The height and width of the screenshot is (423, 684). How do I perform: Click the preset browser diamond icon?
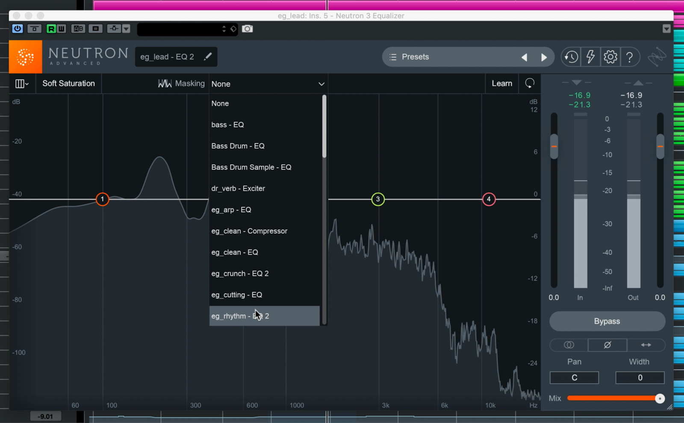click(x=233, y=29)
